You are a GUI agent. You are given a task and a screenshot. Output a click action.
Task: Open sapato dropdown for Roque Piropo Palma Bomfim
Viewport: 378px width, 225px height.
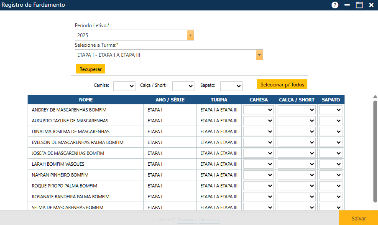(331, 186)
